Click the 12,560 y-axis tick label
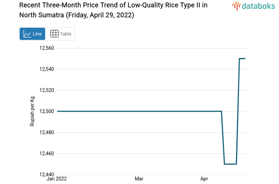 (47, 48)
